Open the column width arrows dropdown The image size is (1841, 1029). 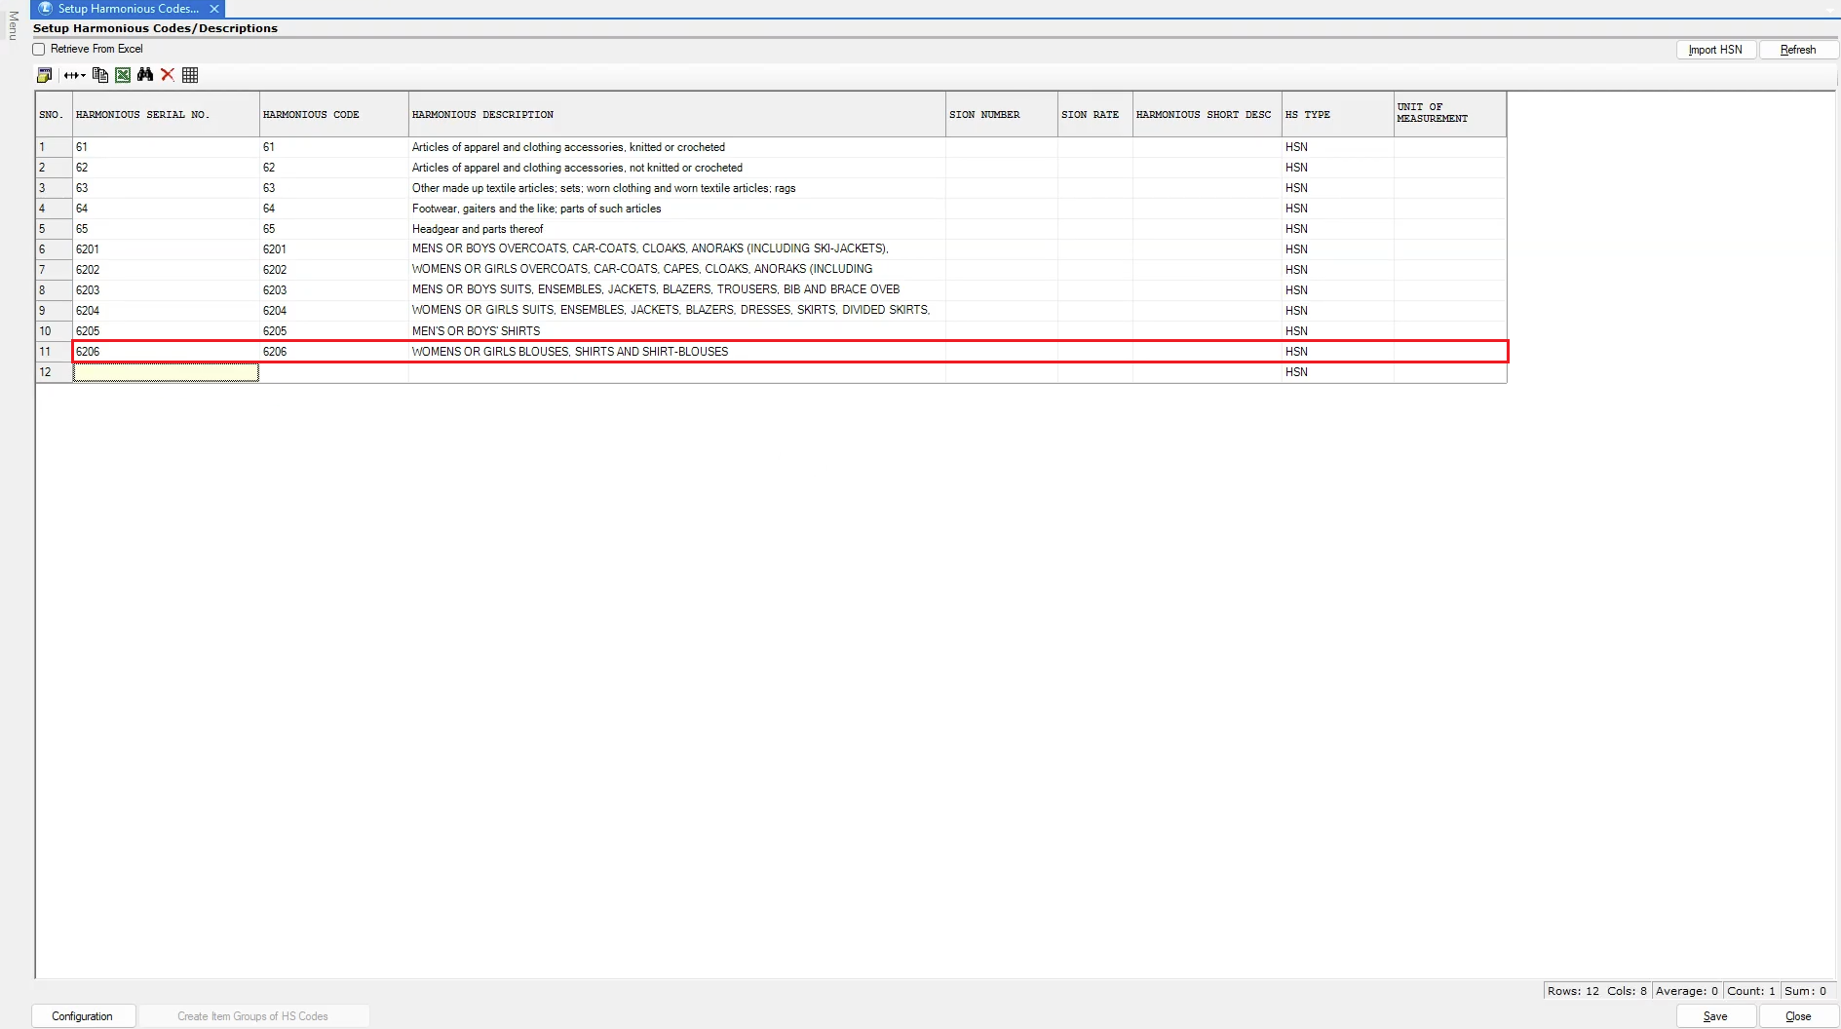click(x=75, y=75)
